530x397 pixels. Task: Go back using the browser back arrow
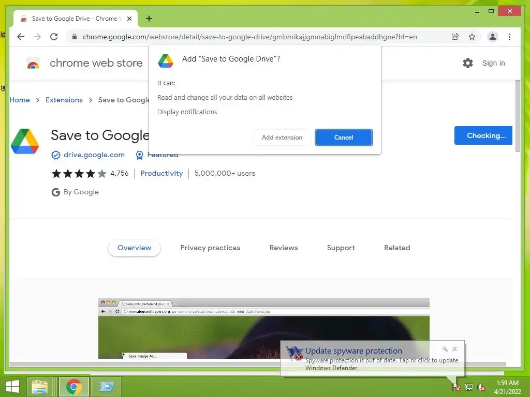[x=21, y=37]
